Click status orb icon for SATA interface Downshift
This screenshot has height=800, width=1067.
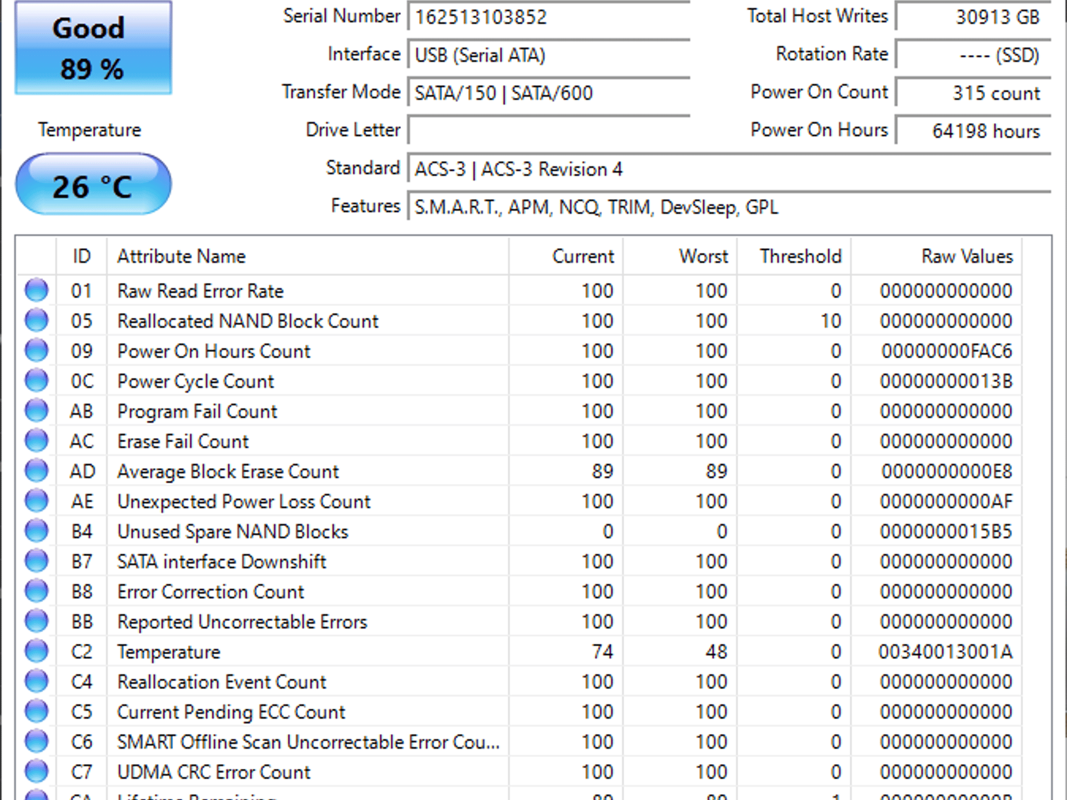pyautogui.click(x=36, y=561)
